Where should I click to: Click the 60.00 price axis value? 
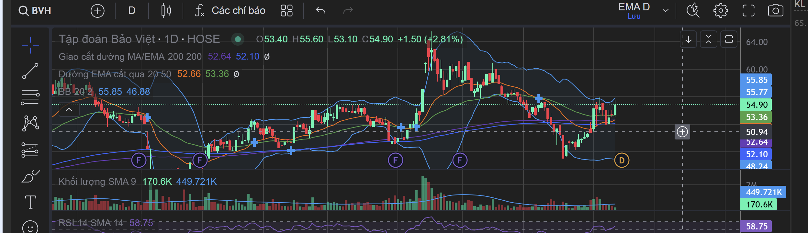click(757, 69)
